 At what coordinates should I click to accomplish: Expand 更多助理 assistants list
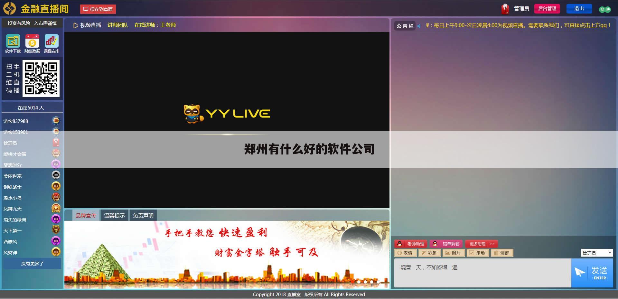tap(482, 244)
